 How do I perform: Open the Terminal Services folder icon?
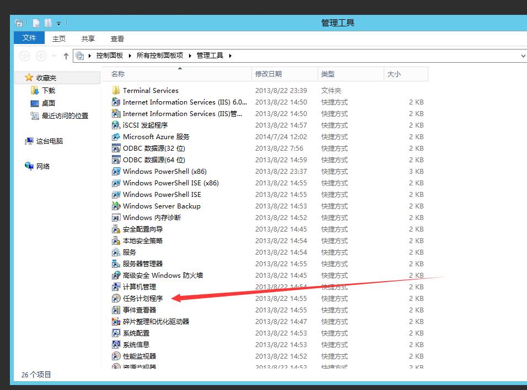(x=116, y=90)
